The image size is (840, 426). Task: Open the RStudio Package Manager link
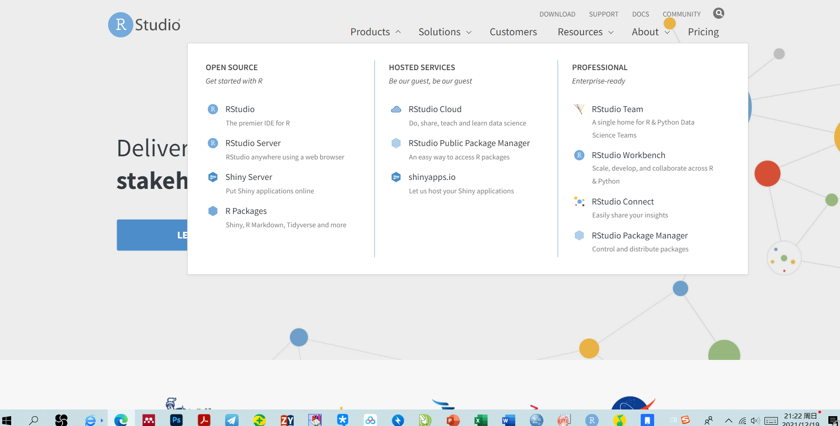click(639, 235)
